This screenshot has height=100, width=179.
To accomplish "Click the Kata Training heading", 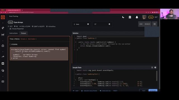I will 14,16.
